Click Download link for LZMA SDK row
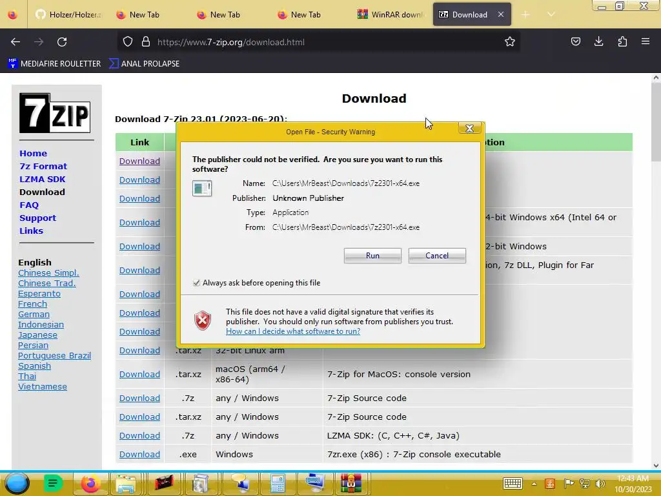Viewport: 661px width, 496px height. (139, 436)
